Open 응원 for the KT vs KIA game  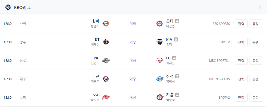pos(255,42)
